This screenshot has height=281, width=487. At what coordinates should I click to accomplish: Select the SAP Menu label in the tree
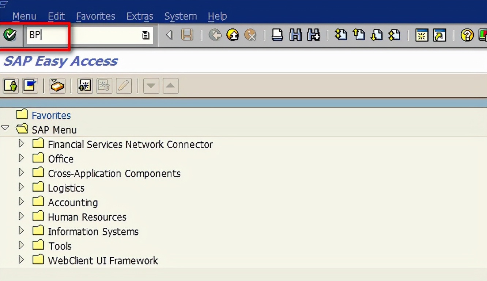pyautogui.click(x=54, y=130)
